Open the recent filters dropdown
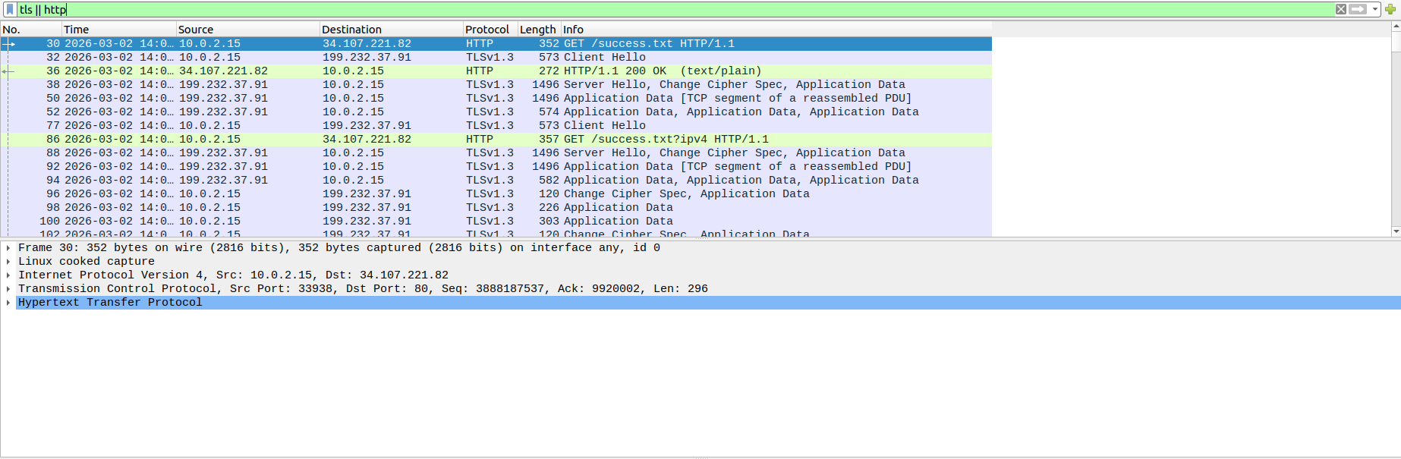 [x=1375, y=9]
